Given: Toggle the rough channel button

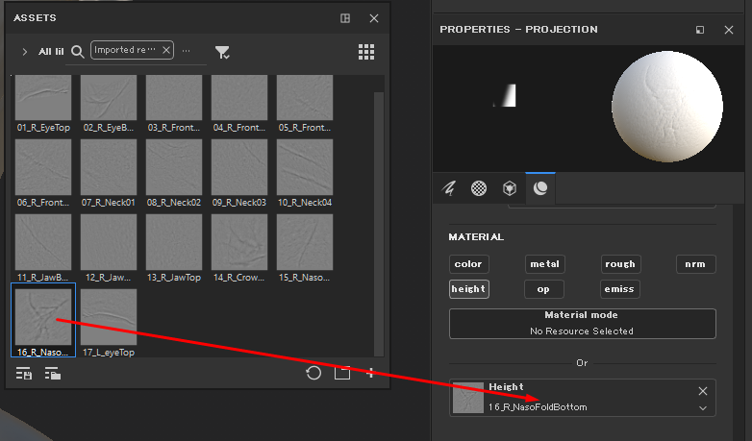Looking at the screenshot, I should (x=620, y=264).
